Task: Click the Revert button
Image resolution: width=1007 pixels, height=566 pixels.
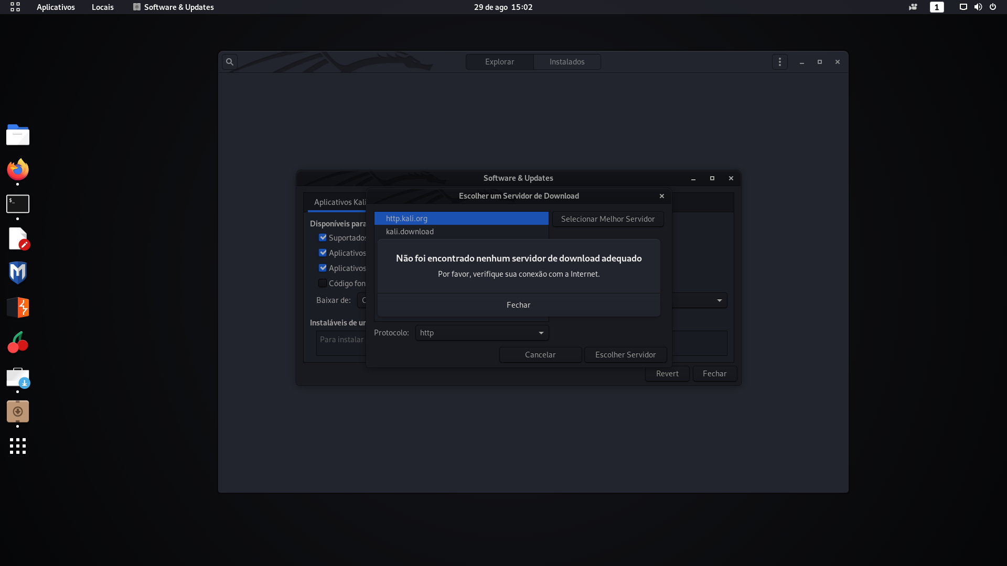Action: (x=667, y=374)
